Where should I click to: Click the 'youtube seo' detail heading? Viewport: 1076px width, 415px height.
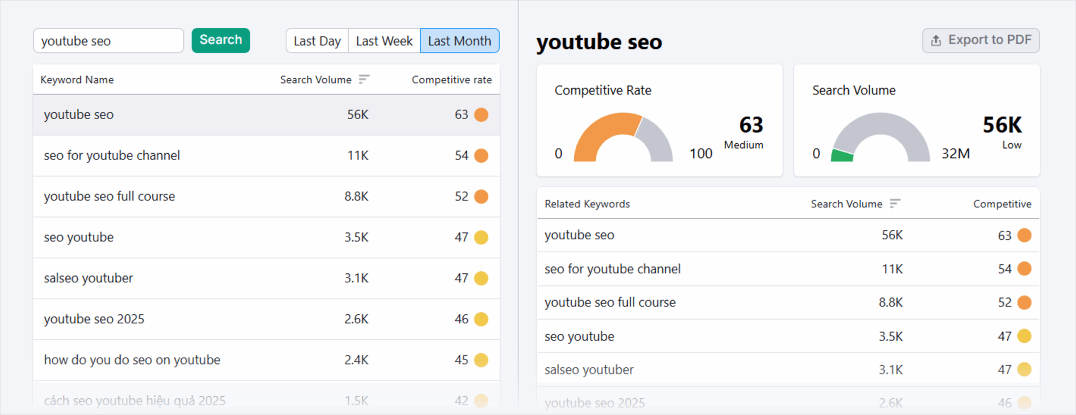tap(599, 42)
